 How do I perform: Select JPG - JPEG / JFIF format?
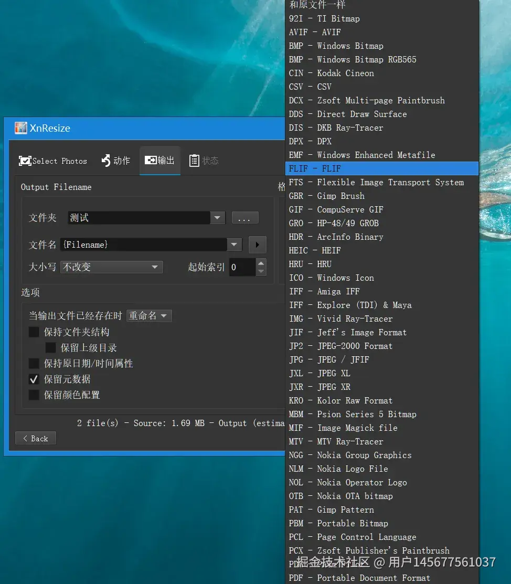[x=329, y=360]
